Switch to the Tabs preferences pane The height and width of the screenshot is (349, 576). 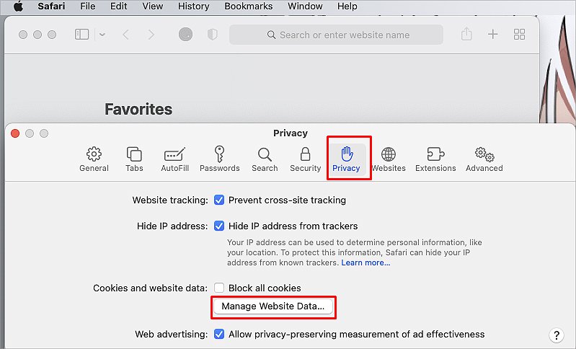pos(134,159)
